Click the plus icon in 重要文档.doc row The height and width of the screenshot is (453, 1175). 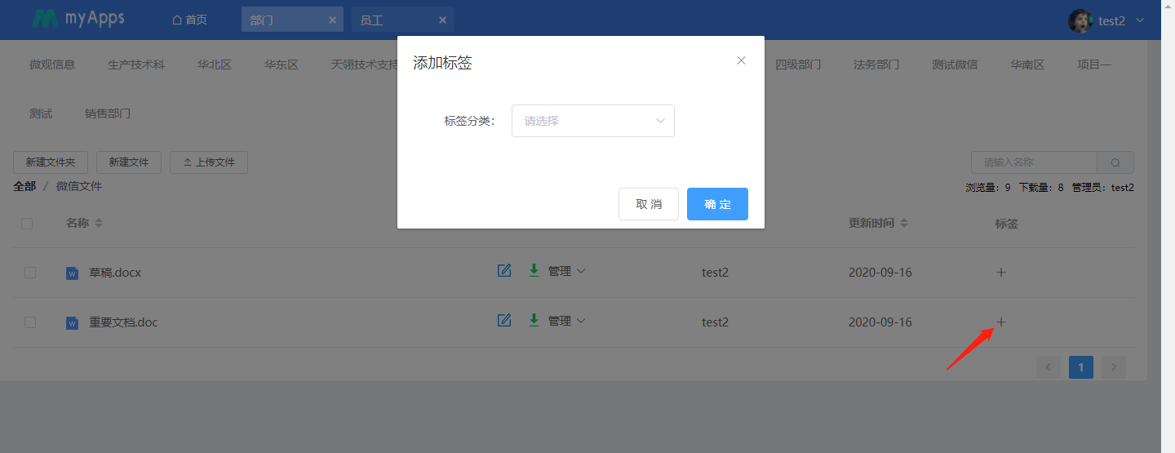point(1001,322)
